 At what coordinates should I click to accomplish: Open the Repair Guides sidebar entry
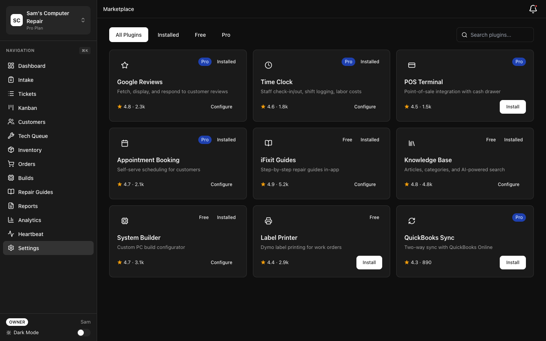[x=35, y=192]
